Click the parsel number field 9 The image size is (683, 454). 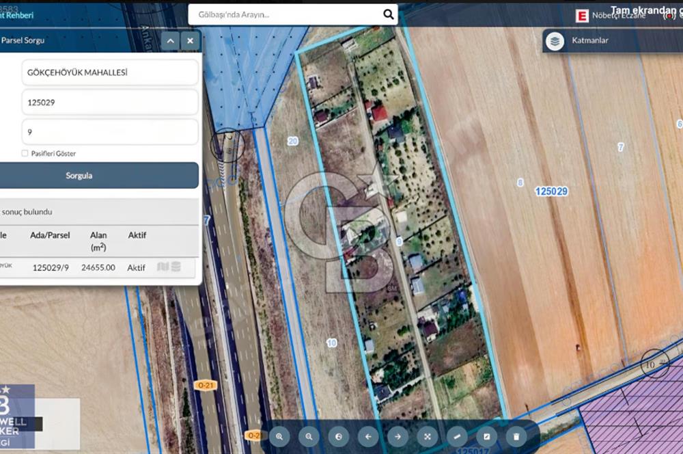click(110, 132)
